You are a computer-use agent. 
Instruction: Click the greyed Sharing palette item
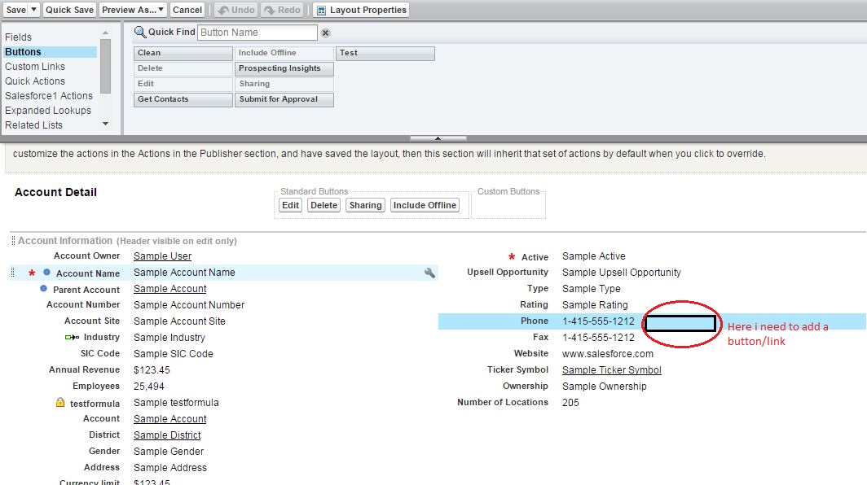coord(284,84)
